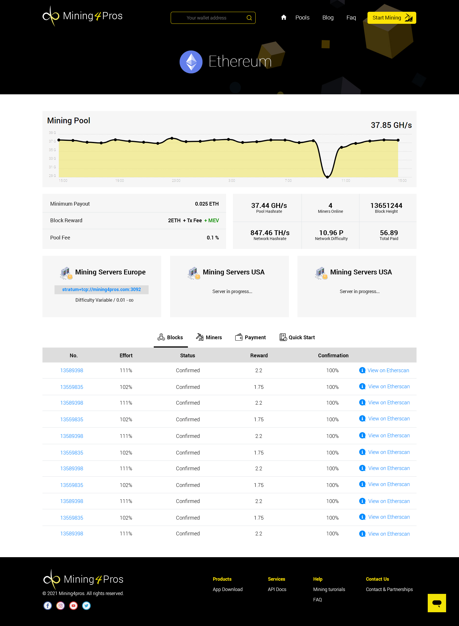Click the 0.1 % Pool Fee value
This screenshot has height=626, width=459.
(213, 238)
